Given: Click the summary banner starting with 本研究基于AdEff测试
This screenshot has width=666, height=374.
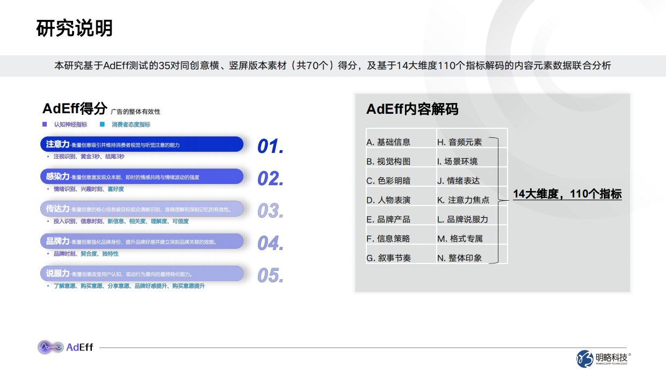Looking at the screenshot, I should click(x=333, y=66).
